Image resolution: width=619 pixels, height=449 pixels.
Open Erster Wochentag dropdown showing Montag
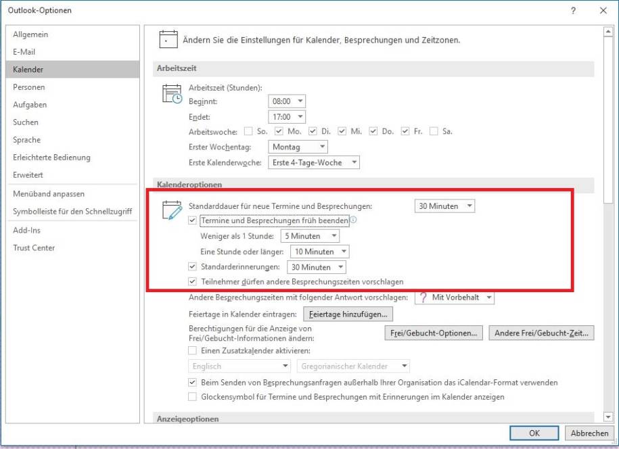click(298, 147)
